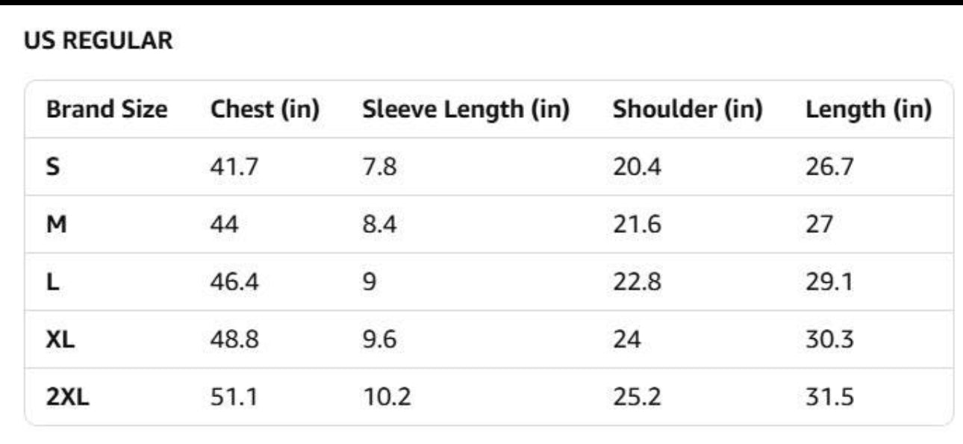This screenshot has height=444, width=963.
Task: Select length value 31.5 for 2XL
Action: (x=829, y=397)
